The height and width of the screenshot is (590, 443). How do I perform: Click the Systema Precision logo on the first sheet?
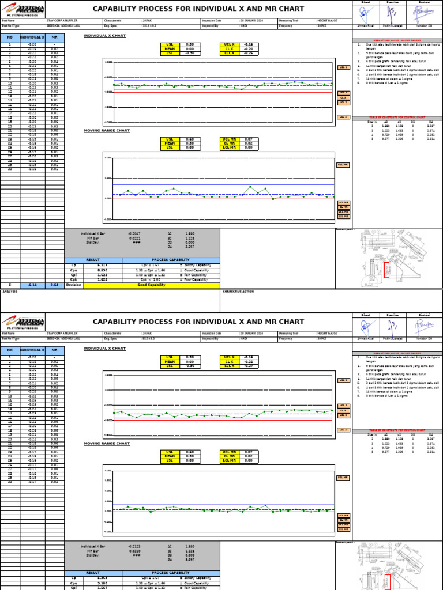[x=23, y=9]
